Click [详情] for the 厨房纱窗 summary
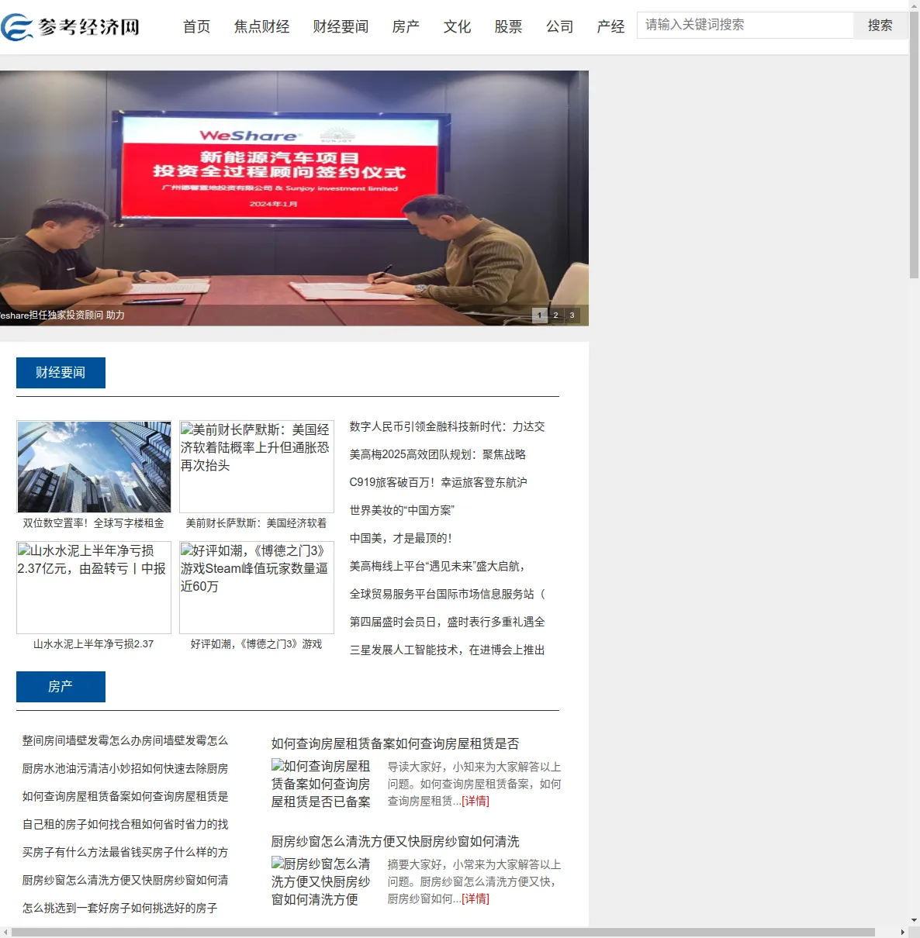This screenshot has height=938, width=920. (476, 898)
